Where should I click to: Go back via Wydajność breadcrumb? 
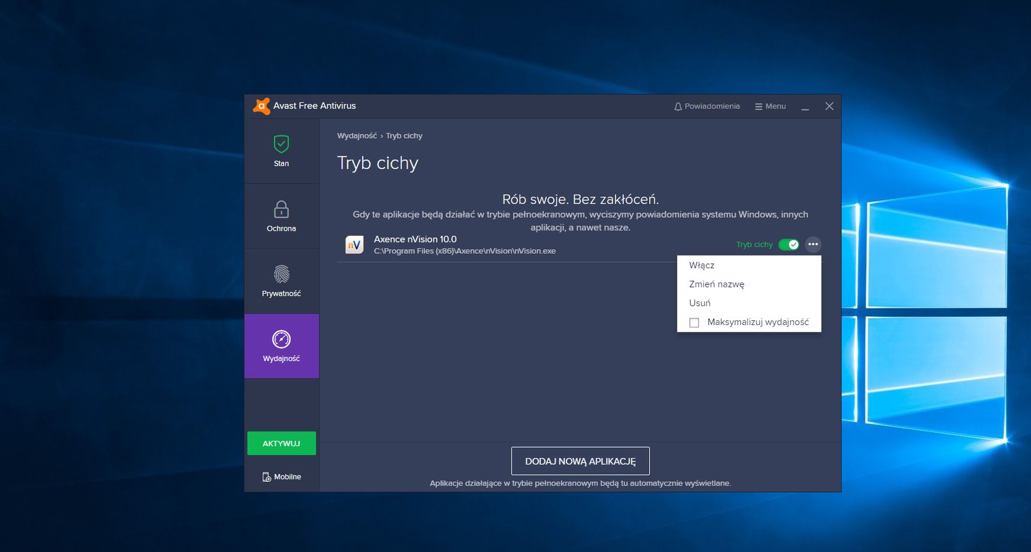357,136
